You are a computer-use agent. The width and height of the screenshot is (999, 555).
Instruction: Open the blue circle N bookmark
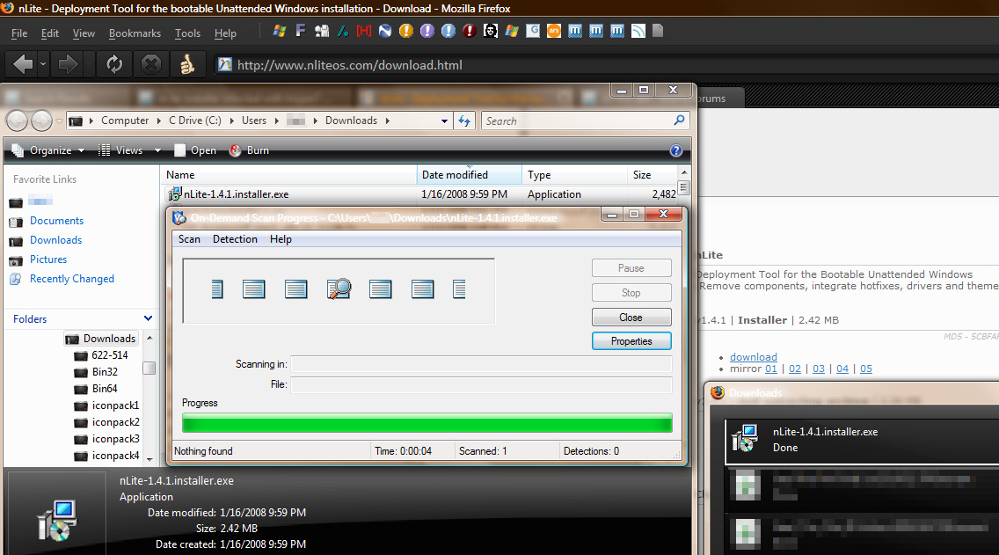[x=385, y=31]
